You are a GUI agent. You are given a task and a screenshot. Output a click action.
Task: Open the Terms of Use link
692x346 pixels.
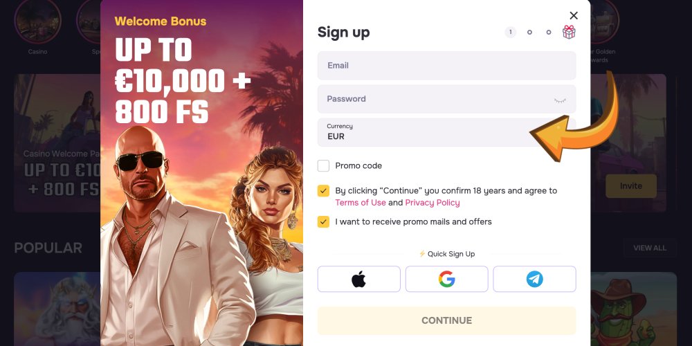pyautogui.click(x=361, y=203)
